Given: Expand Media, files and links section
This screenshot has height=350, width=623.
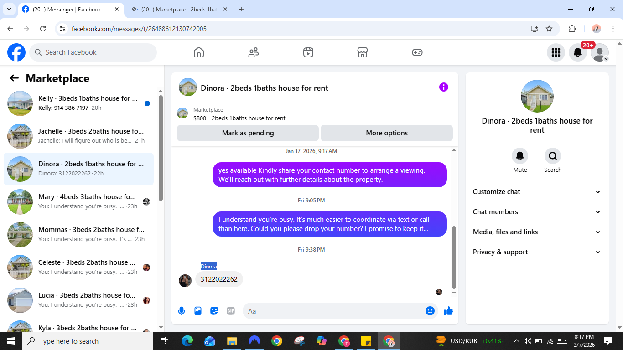Looking at the screenshot, I should tap(537, 232).
